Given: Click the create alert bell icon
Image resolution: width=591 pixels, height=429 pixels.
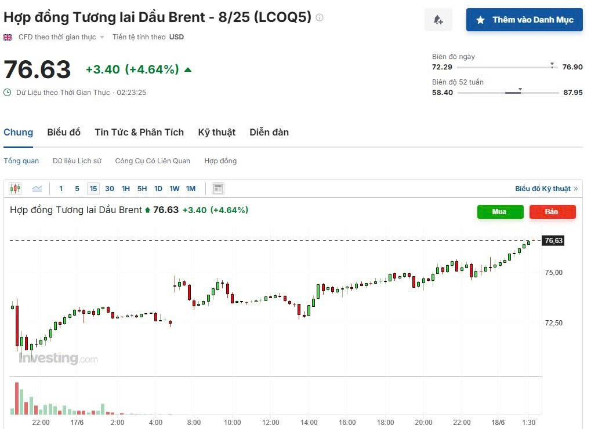Looking at the screenshot, I should (438, 20).
